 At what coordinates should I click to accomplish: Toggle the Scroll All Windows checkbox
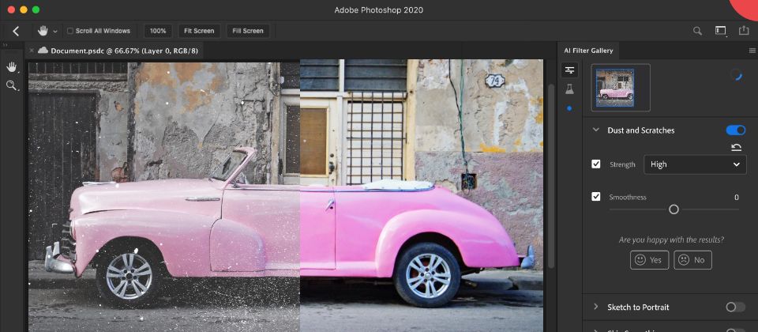point(70,31)
